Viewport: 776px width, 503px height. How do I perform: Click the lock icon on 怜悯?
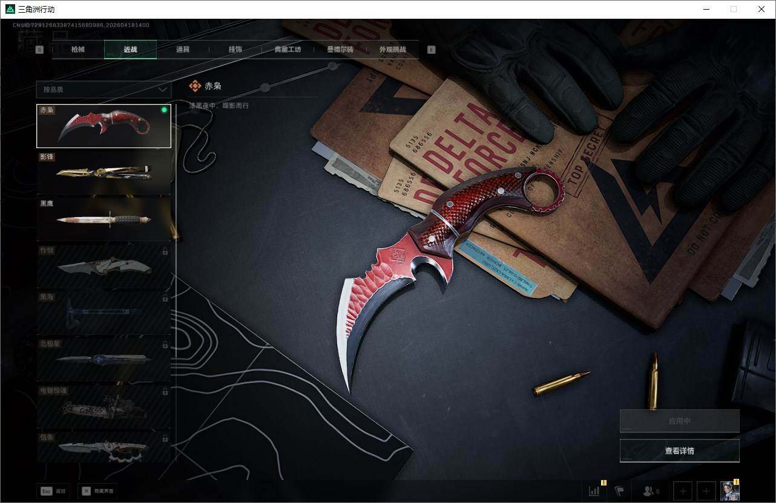[165, 251]
